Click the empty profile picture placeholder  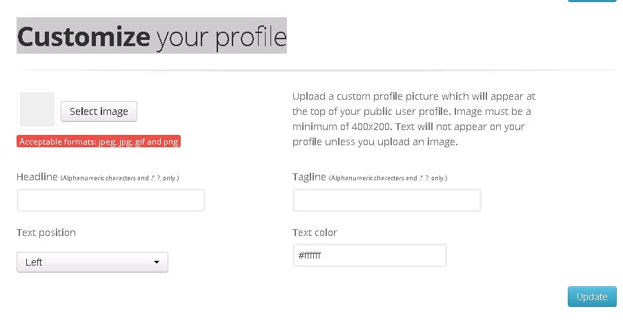click(37, 110)
